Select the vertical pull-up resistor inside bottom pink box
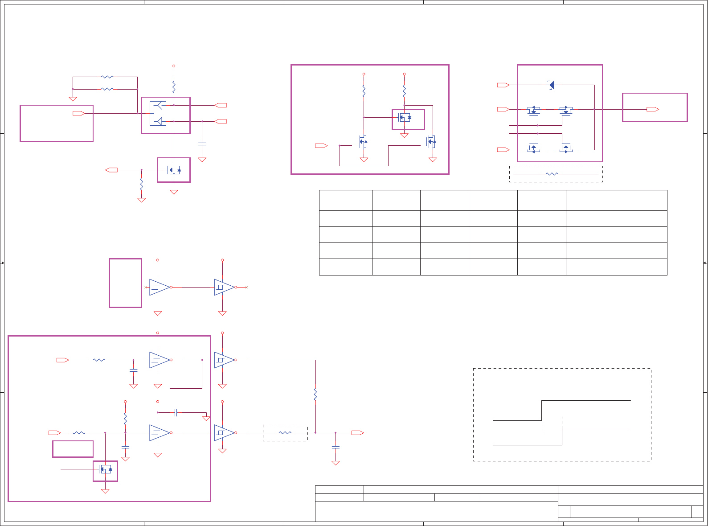 tap(125, 419)
